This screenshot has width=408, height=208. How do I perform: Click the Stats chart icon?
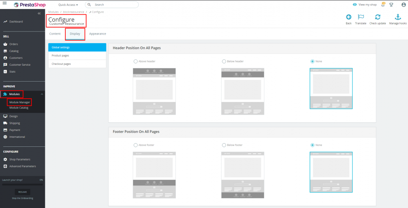click(x=5, y=71)
